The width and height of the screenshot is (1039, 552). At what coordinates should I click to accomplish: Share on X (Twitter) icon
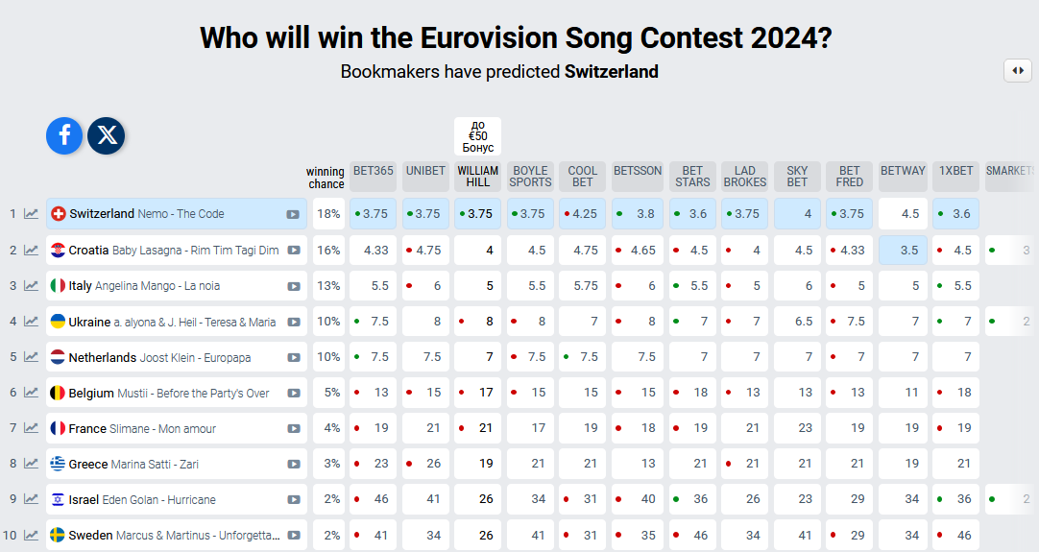(107, 135)
